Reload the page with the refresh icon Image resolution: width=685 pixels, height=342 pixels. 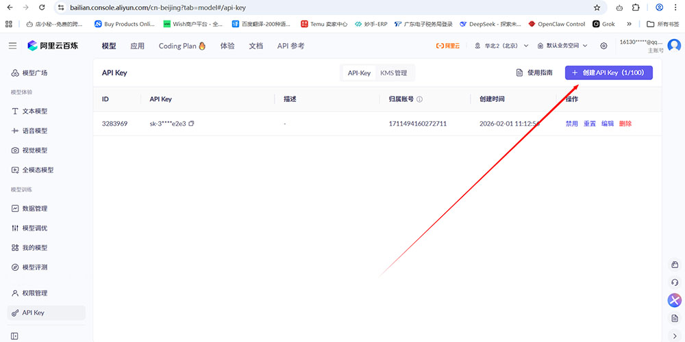[x=42, y=8]
